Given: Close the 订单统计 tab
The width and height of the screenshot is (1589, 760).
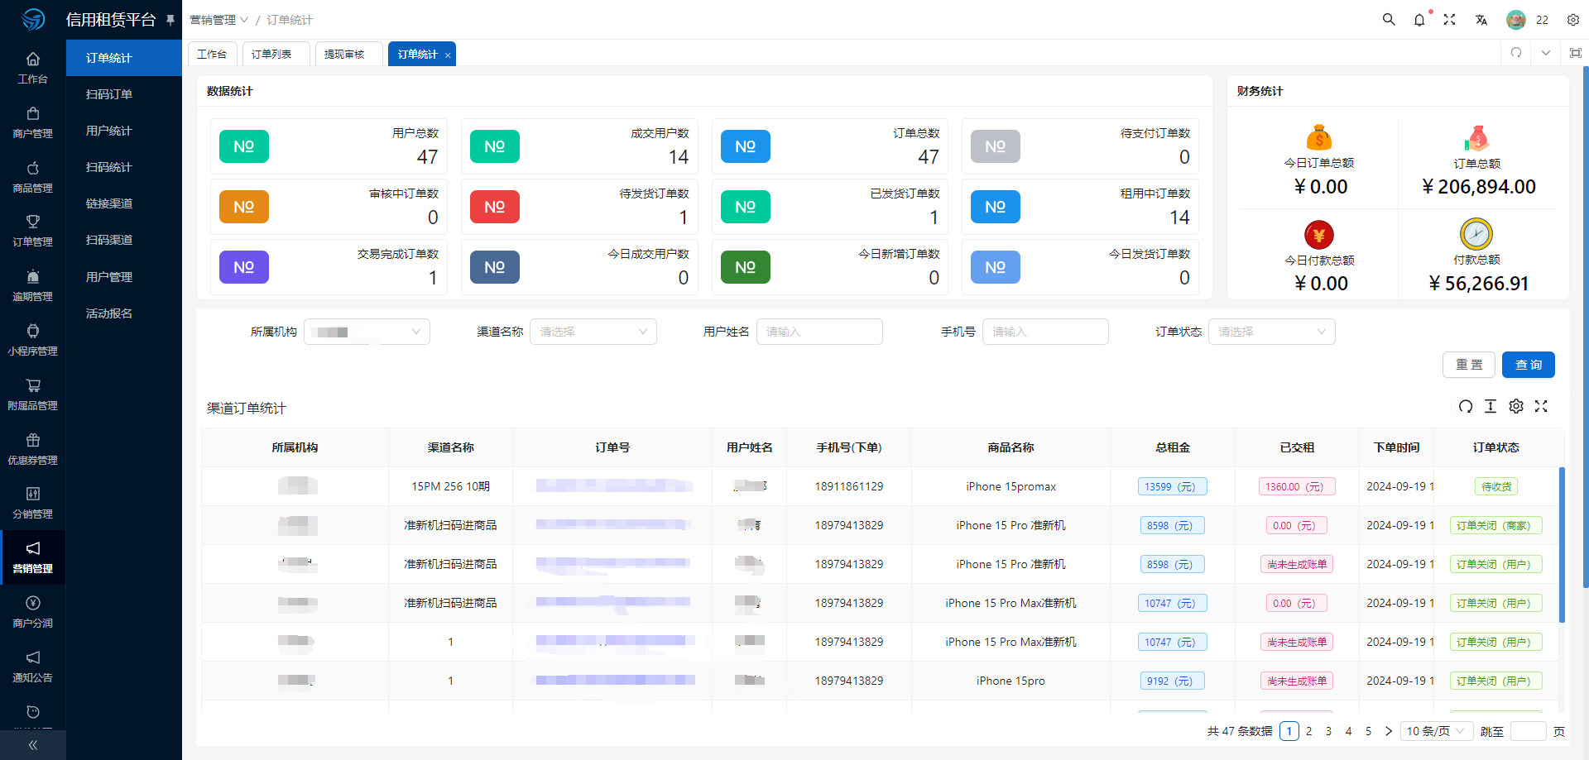Looking at the screenshot, I should pyautogui.click(x=448, y=55).
